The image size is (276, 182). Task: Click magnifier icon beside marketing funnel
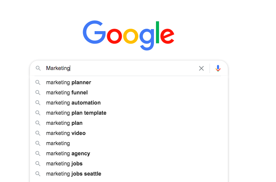(38, 93)
